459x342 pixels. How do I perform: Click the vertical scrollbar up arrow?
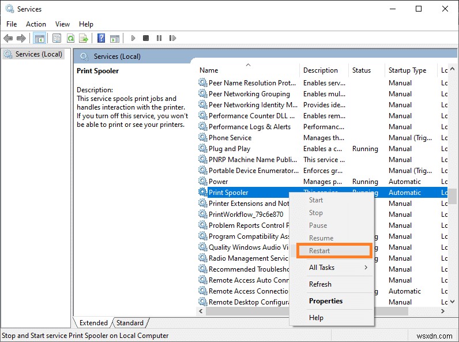pyautogui.click(x=452, y=69)
